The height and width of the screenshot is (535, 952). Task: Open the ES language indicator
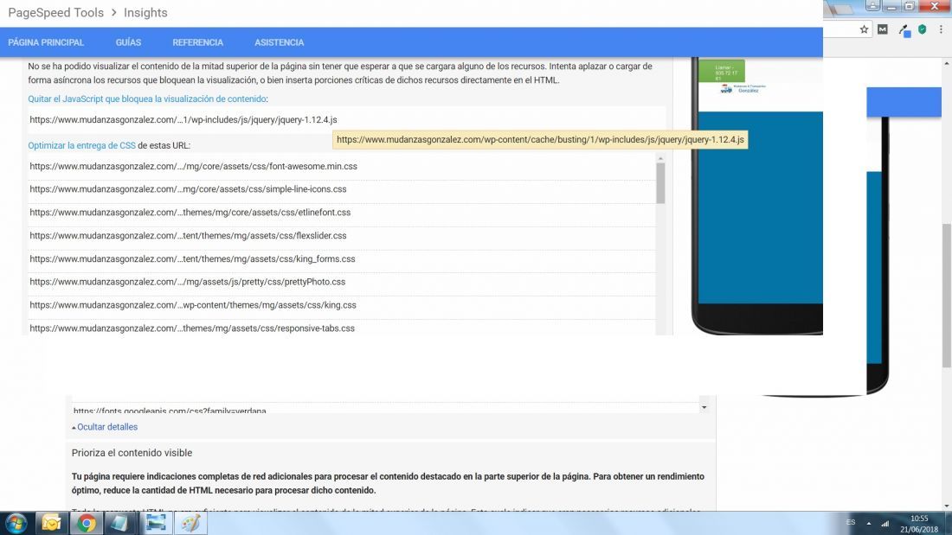(x=851, y=522)
